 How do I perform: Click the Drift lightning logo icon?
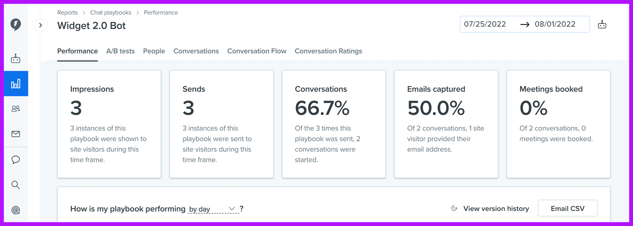point(15,25)
